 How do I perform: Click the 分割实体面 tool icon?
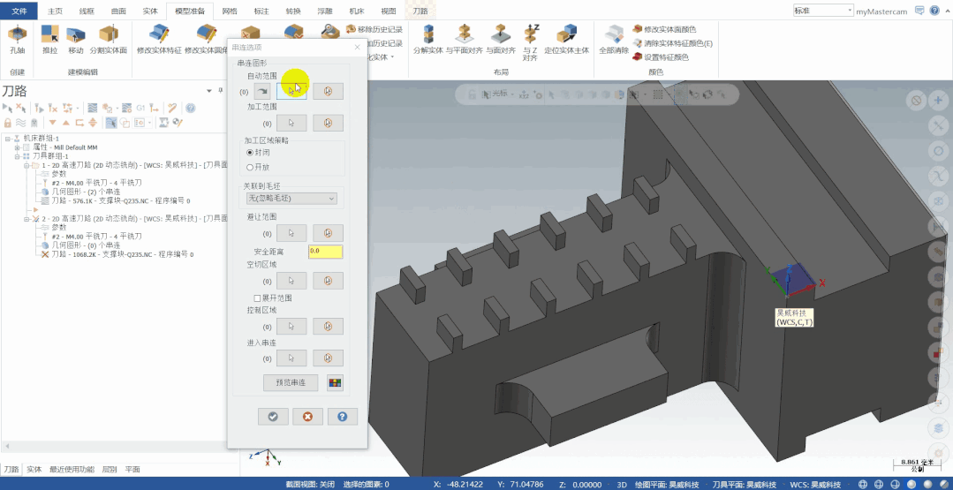tap(108, 35)
